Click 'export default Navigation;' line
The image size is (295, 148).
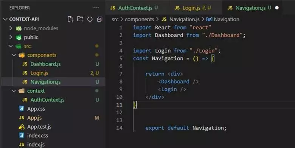pos(186,128)
